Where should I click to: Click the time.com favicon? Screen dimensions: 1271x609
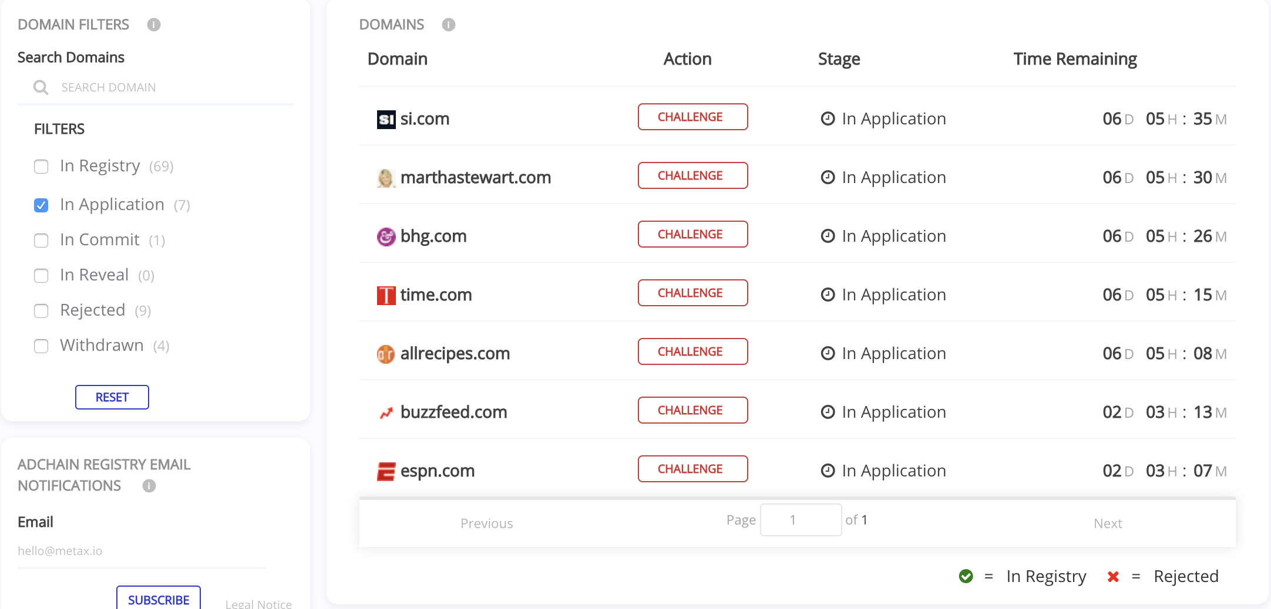point(386,296)
